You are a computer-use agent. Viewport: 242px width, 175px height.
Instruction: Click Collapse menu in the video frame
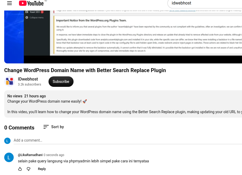(35, 17)
